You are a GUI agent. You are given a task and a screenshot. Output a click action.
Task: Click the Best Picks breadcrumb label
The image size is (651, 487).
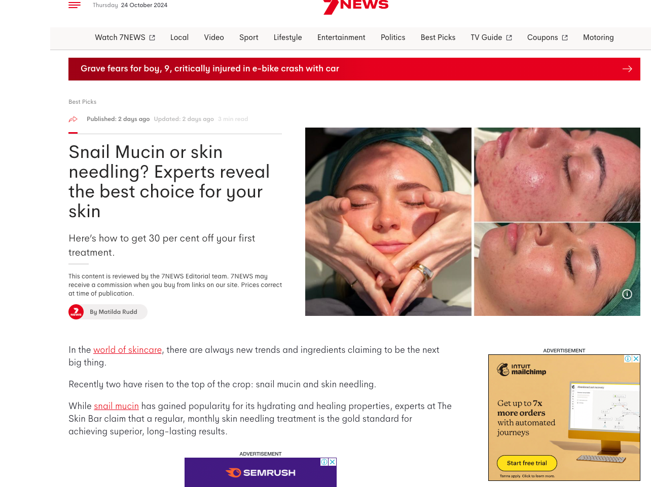[x=83, y=102]
